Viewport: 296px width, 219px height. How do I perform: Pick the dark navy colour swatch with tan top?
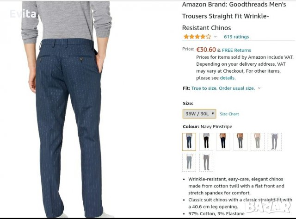click(x=223, y=142)
